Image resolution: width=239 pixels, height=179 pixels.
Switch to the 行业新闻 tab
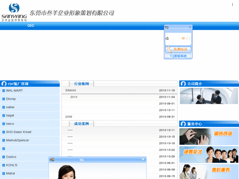click(x=82, y=84)
